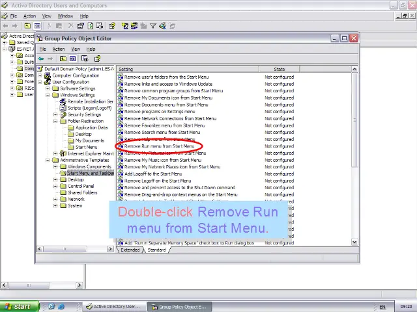417x312 pixels.
Task: Click the green Back arrow in Group Policy Editor
Action: point(41,58)
